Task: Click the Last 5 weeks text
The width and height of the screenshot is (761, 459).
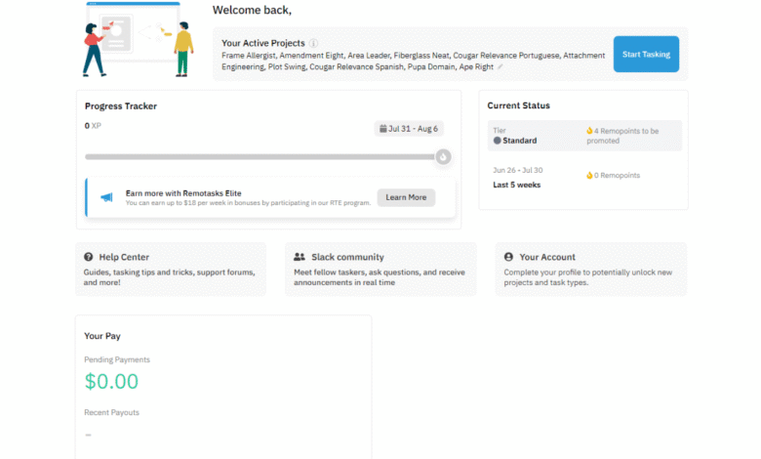Action: click(516, 185)
